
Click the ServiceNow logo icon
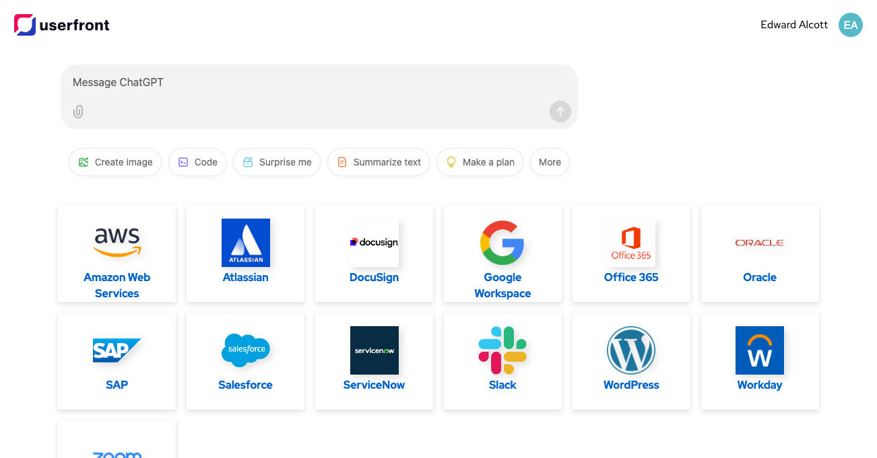(x=375, y=350)
